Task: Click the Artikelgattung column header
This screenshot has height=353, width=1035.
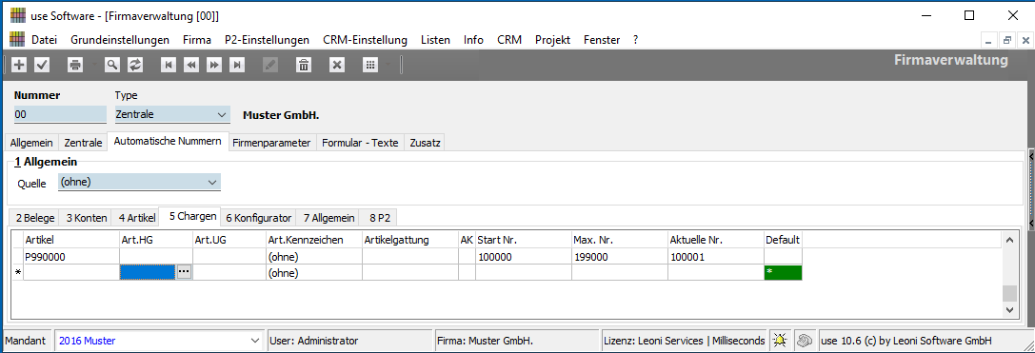Action: [x=410, y=240]
